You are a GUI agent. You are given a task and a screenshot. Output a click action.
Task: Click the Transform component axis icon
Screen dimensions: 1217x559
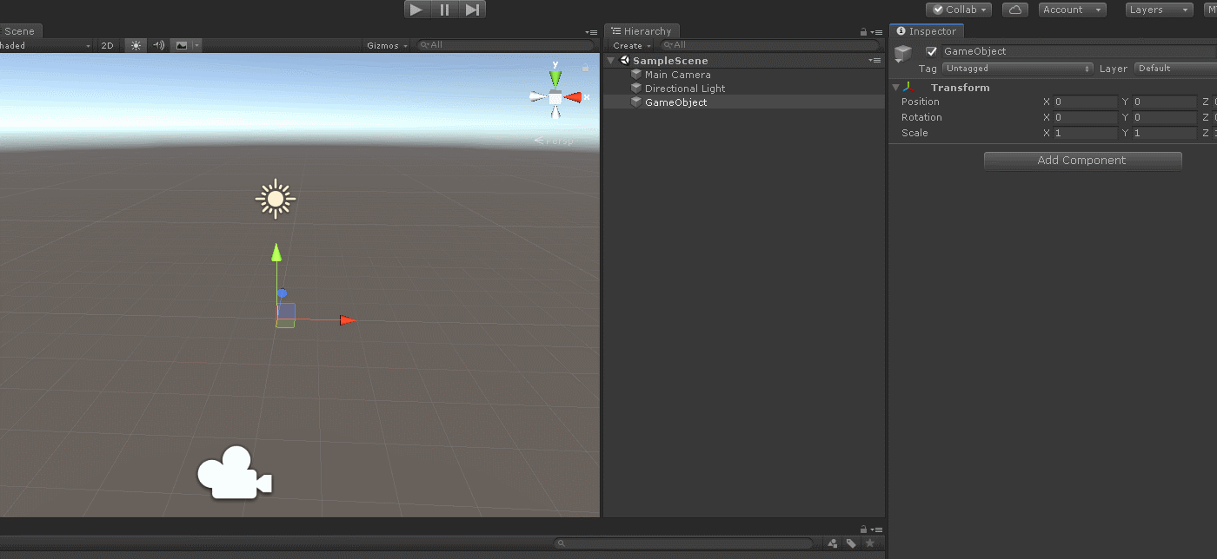click(910, 87)
